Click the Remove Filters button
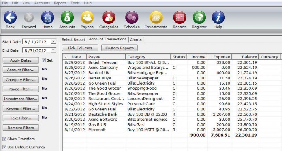 pos(21,128)
